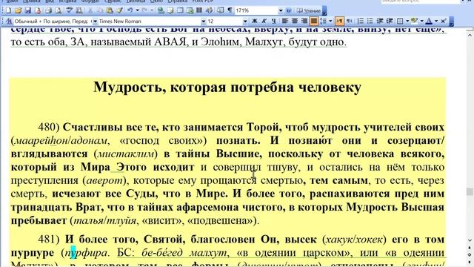Paste from clipboard
Viewport: 474px width, 267px height.
(x=110, y=10)
